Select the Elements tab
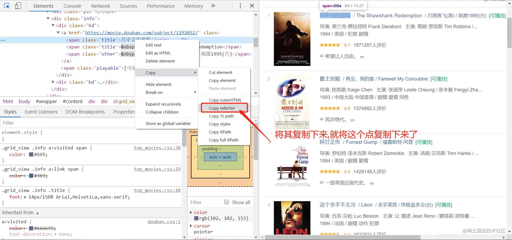The width and height of the screenshot is (512, 240). pyautogui.click(x=43, y=6)
